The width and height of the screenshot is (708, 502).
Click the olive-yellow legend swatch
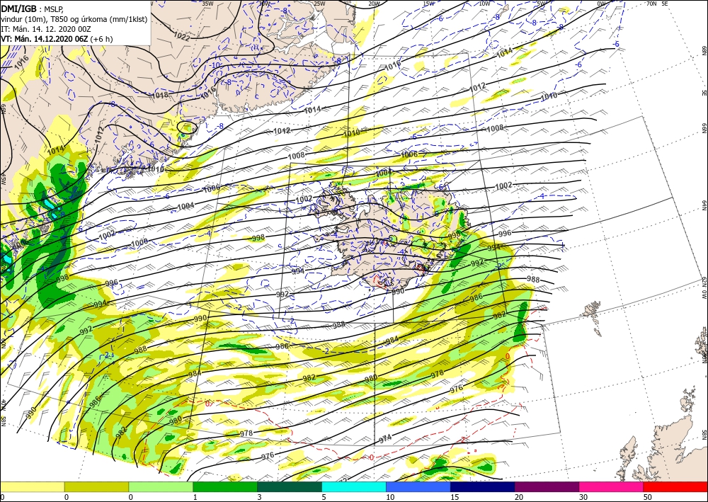[96, 486]
